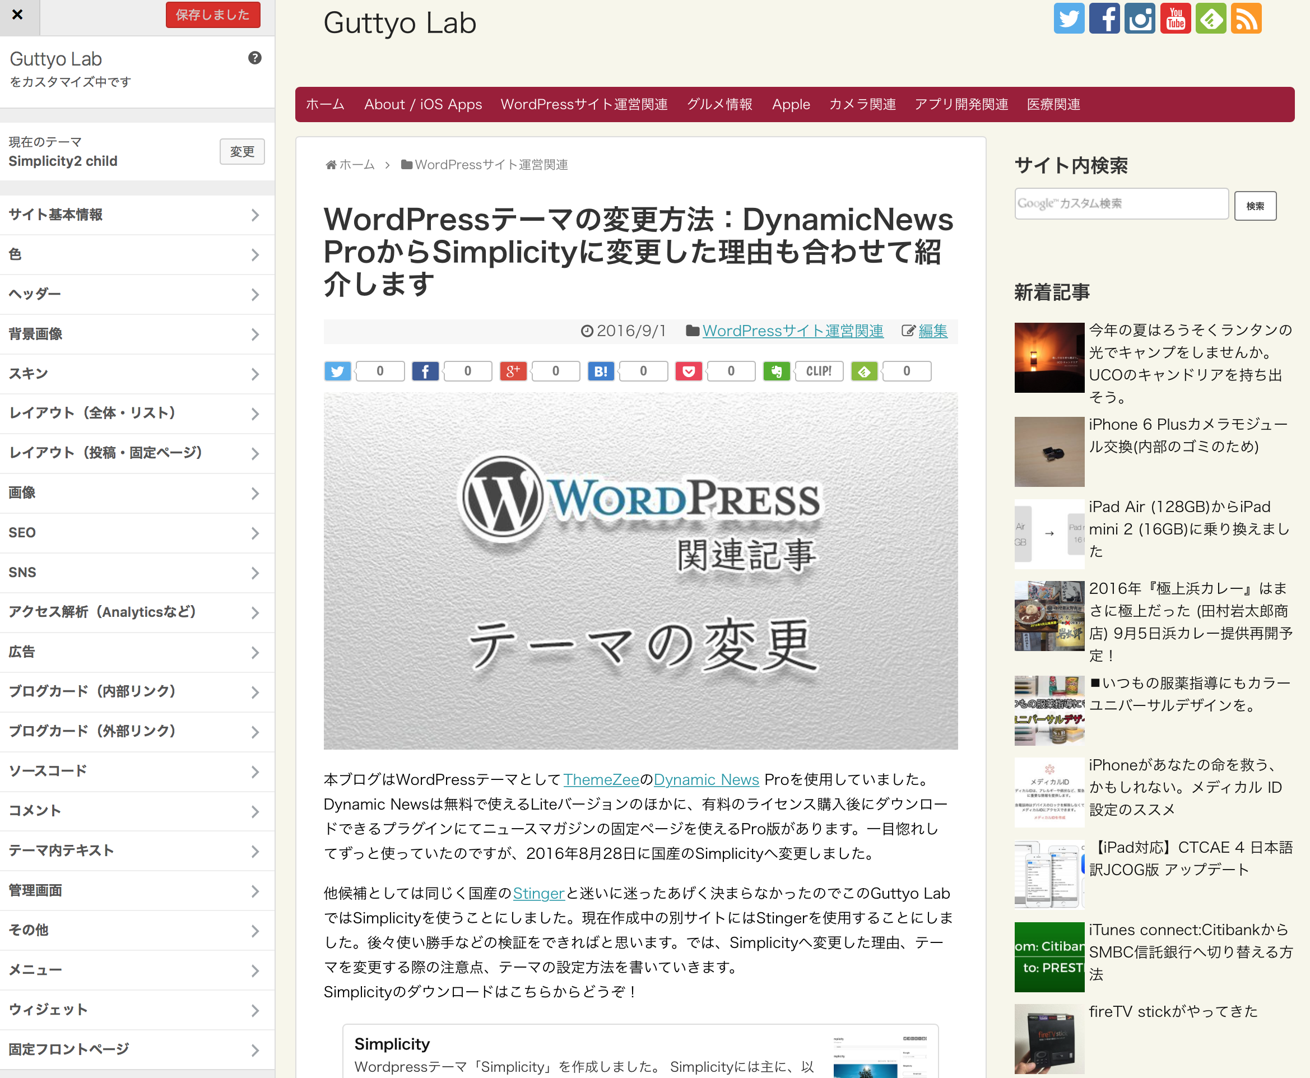Screen dimensions: 1310x1078
Task: Open the テーマ内テキスト section
Action: pos(137,851)
